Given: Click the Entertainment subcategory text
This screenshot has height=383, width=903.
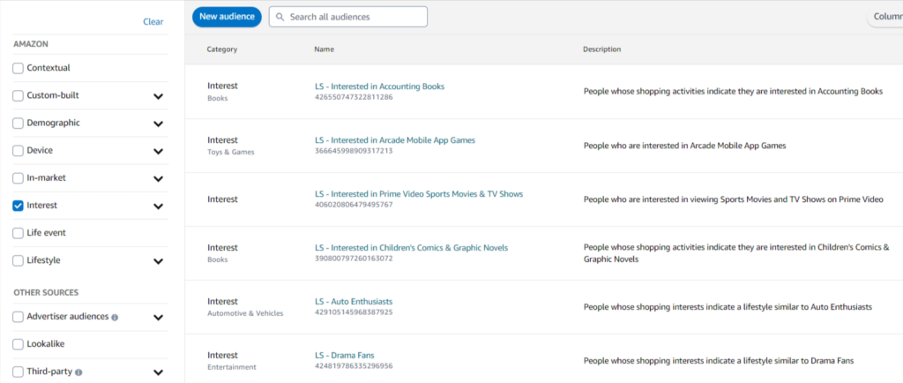Looking at the screenshot, I should (232, 367).
